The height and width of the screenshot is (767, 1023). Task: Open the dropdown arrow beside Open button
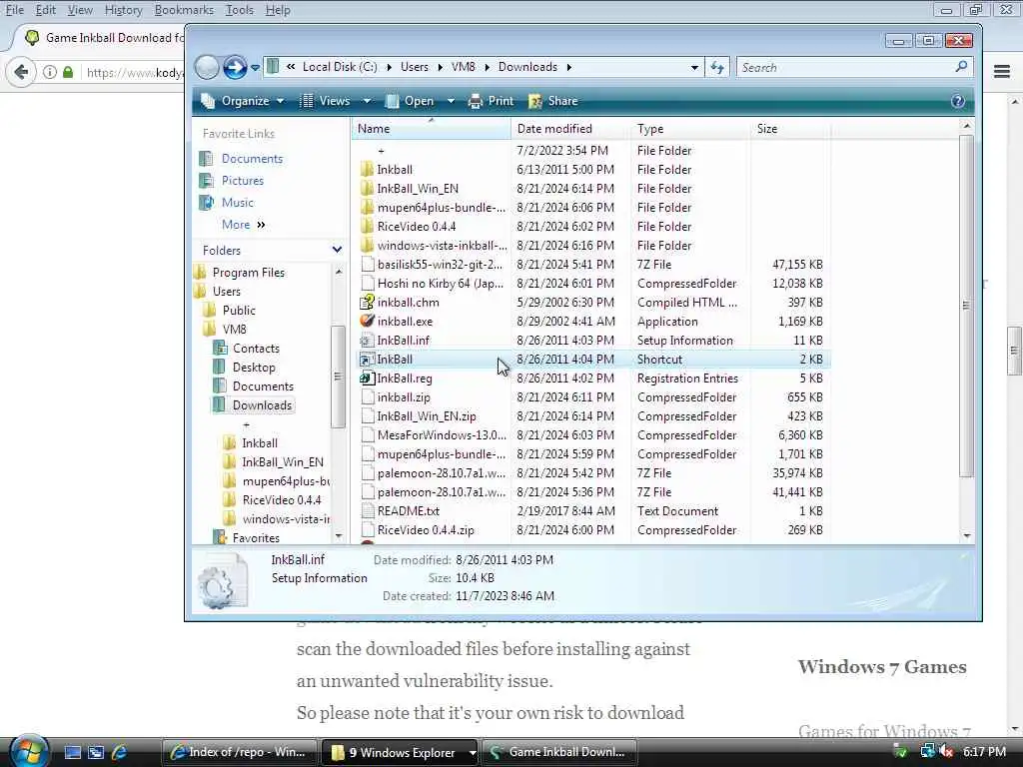451,101
